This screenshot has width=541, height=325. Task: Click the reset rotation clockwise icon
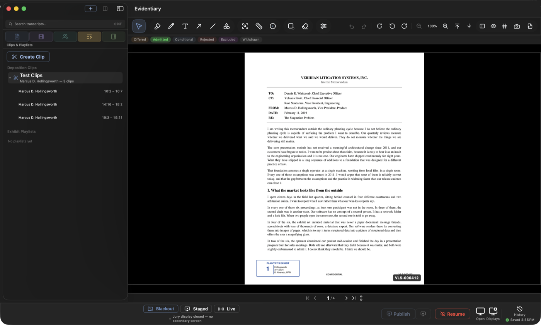379,26
